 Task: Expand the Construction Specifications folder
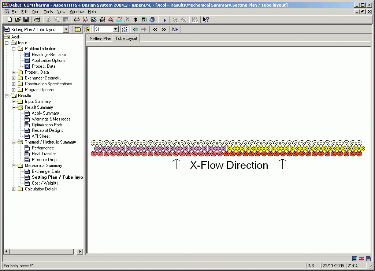(14, 84)
